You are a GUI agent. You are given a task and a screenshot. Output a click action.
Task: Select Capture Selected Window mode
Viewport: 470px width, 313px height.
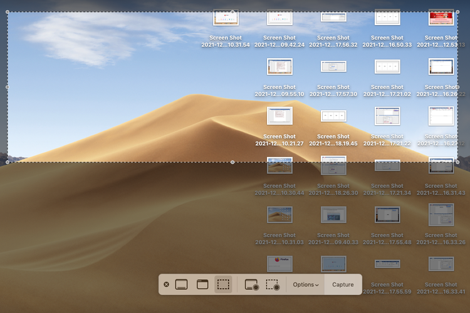[202, 284]
